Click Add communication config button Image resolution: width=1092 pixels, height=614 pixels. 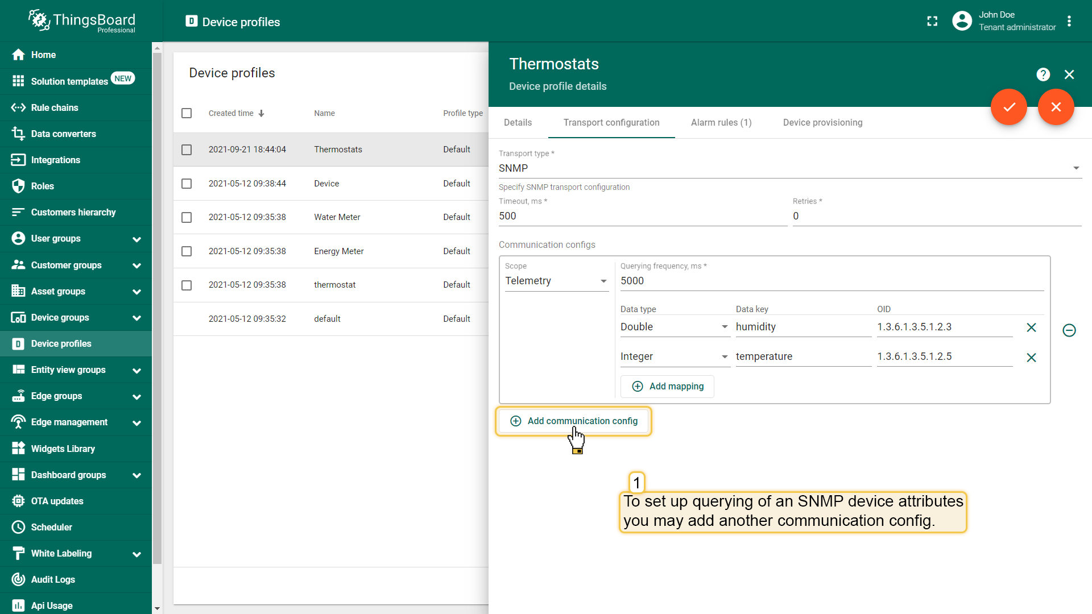tap(574, 421)
